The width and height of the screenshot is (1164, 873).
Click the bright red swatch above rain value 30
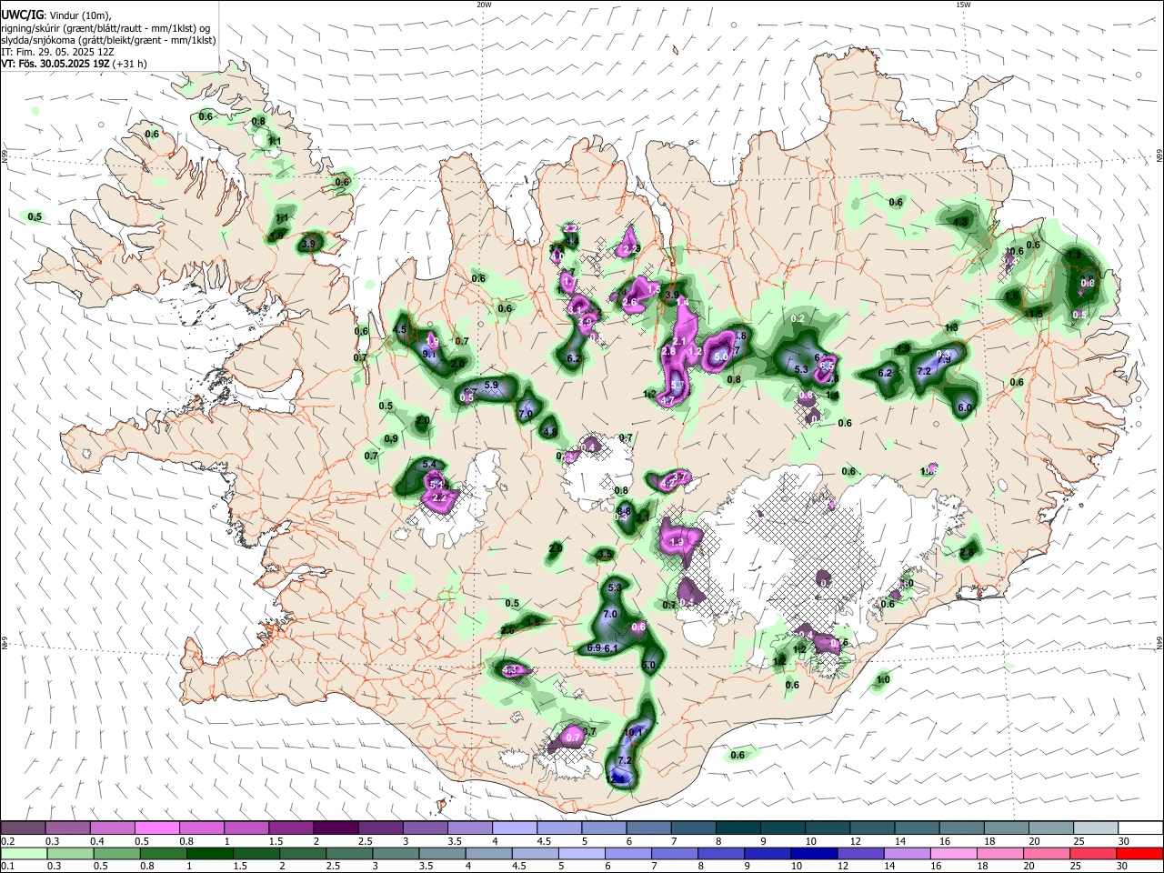[1139, 853]
